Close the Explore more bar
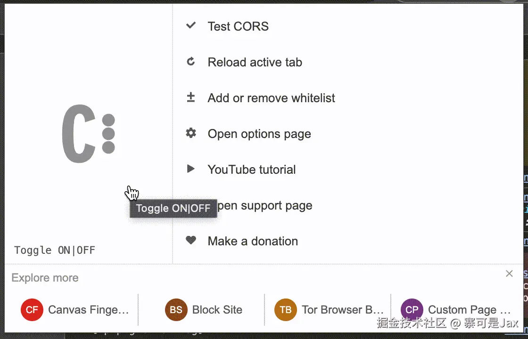Viewport: 528px width, 339px height. point(509,274)
